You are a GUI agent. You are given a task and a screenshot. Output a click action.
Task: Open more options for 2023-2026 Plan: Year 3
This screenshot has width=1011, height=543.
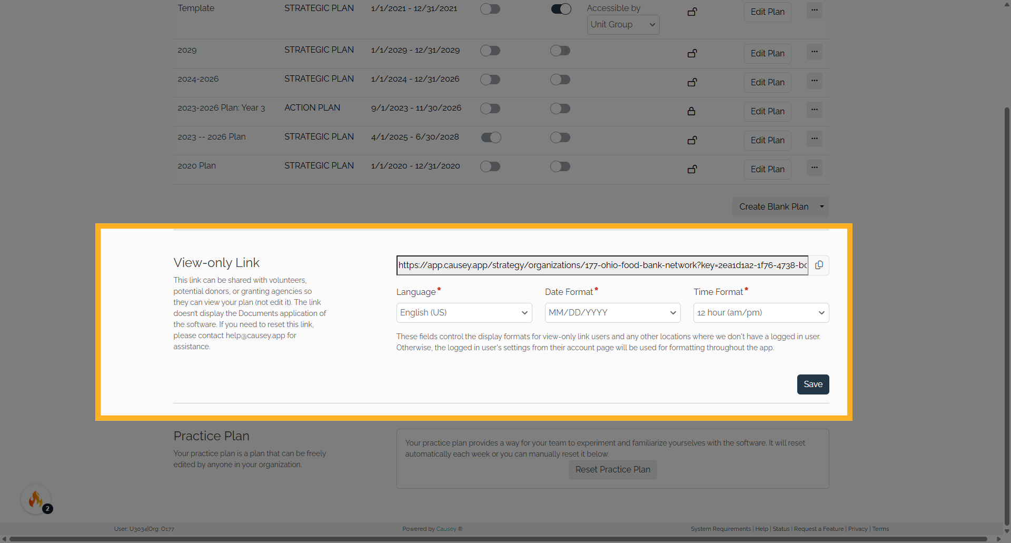point(814,110)
